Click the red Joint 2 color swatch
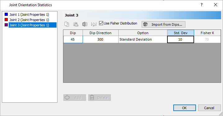The image size is (223, 116). coord(6,20)
